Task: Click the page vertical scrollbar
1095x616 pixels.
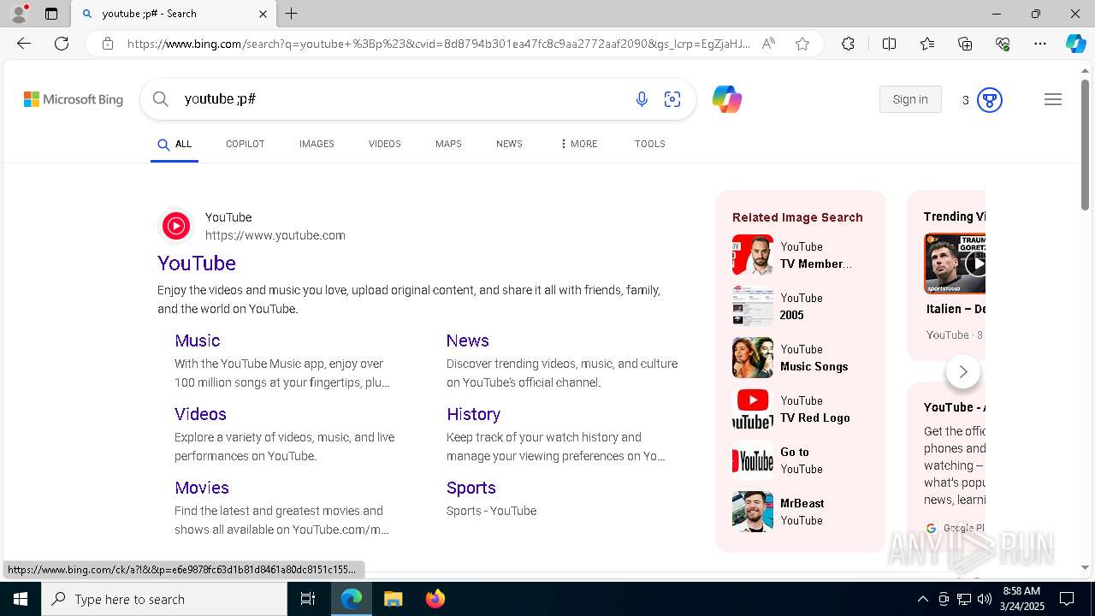Action: [x=1086, y=145]
